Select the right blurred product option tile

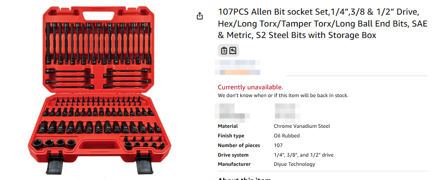click(287, 113)
